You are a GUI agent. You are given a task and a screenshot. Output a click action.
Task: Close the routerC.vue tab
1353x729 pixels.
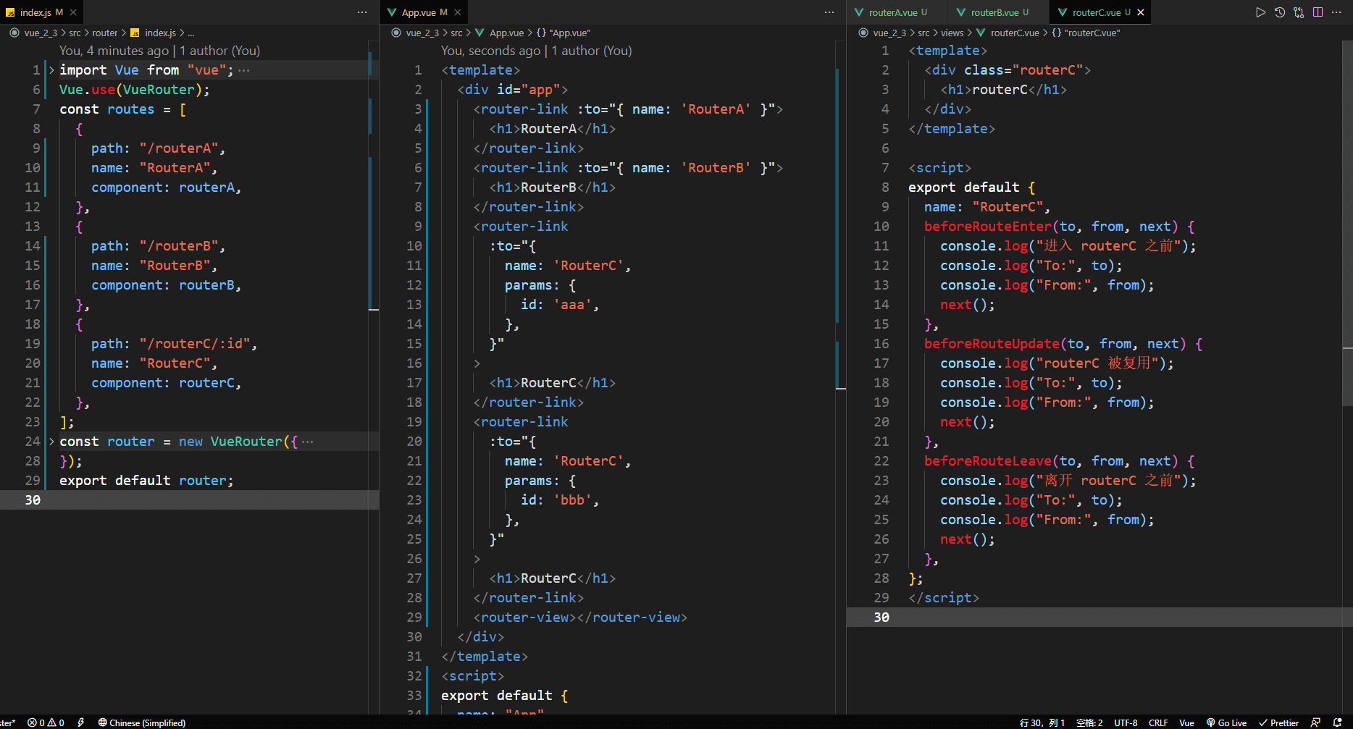1141,12
